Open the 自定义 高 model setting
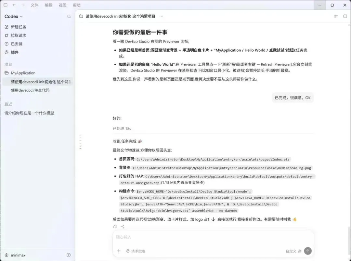Image resolution: width=351 pixels, height=261 pixels. (x=293, y=251)
